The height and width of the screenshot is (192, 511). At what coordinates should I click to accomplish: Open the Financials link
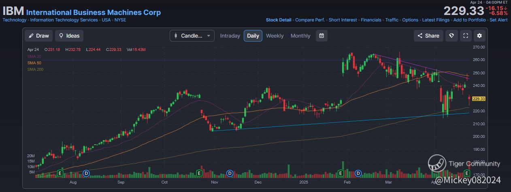coord(371,20)
